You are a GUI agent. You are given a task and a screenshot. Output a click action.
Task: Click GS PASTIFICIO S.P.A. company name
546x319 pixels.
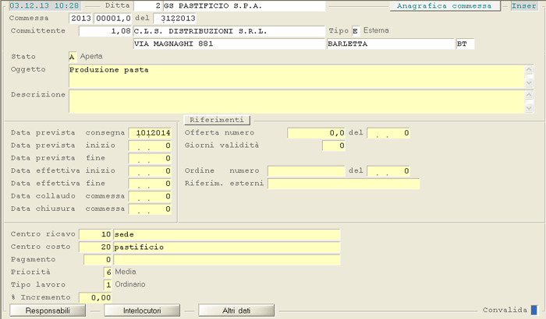[244, 6]
